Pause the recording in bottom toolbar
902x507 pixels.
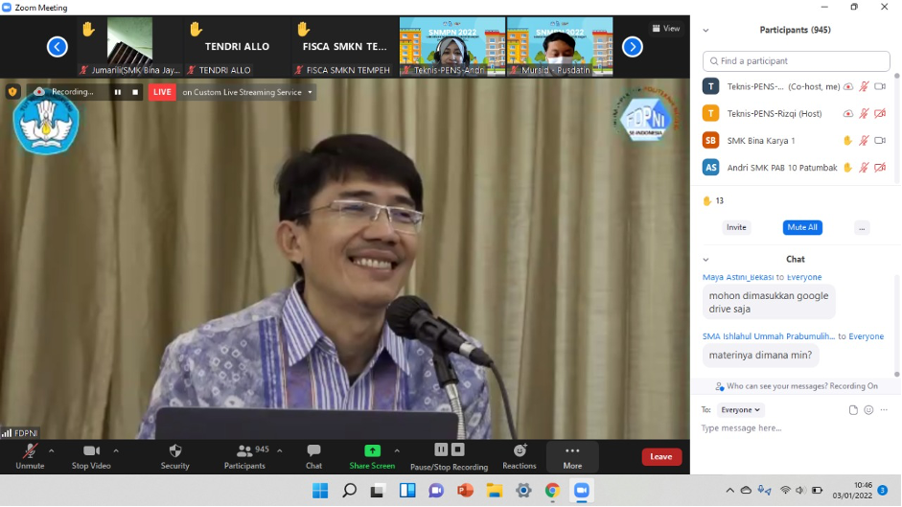click(x=441, y=449)
